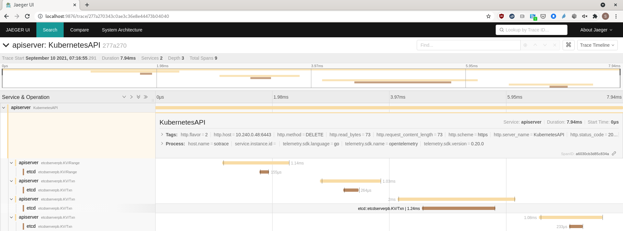The height and width of the screenshot is (231, 623).
Task: Click the http.method DELETE tag
Action: [300, 135]
